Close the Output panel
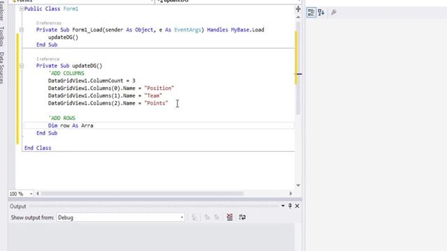 tap(297, 206)
